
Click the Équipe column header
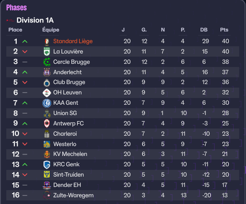51,29
